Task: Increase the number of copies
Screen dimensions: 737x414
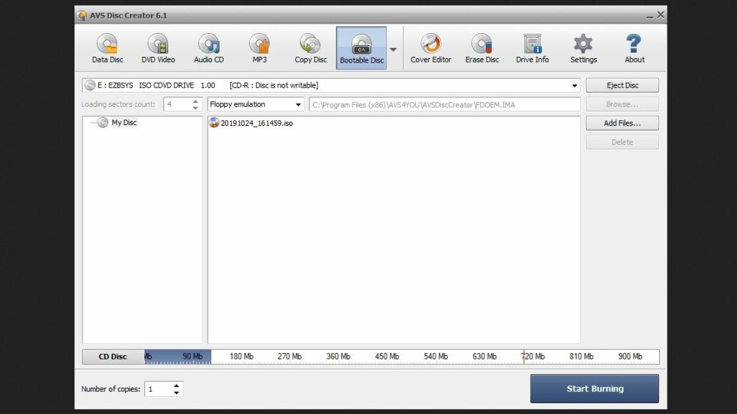Action: pyautogui.click(x=177, y=386)
